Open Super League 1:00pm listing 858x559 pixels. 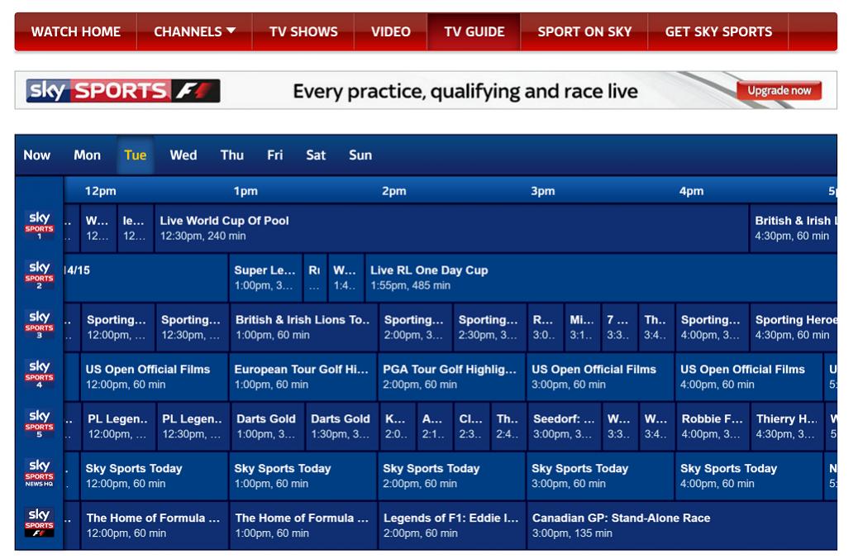[x=265, y=278]
